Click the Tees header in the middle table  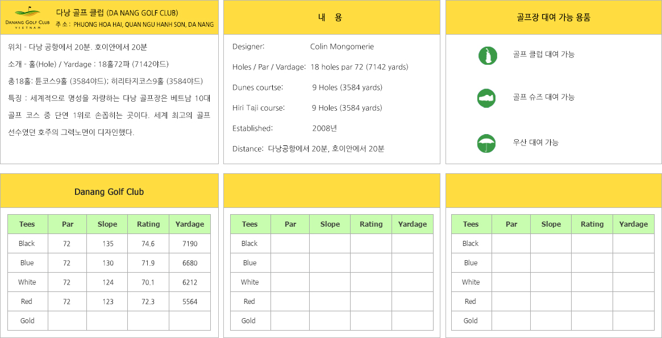(x=250, y=224)
